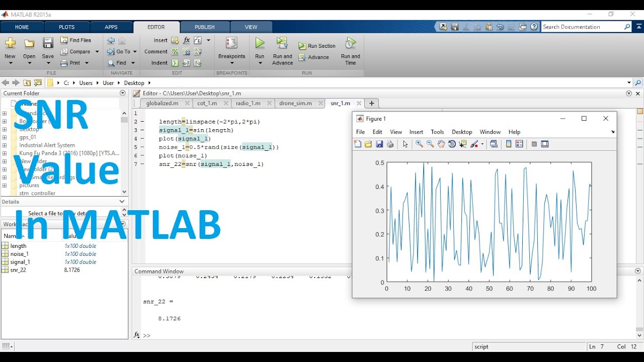Viewport: 644px width, 362px height.
Task: Click the Save icon in Editor ribbon
Action: coord(48,43)
